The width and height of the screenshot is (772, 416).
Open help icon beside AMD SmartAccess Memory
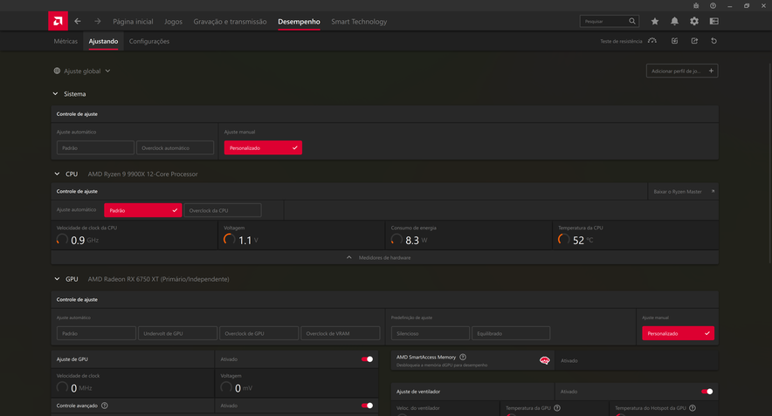[x=463, y=357]
